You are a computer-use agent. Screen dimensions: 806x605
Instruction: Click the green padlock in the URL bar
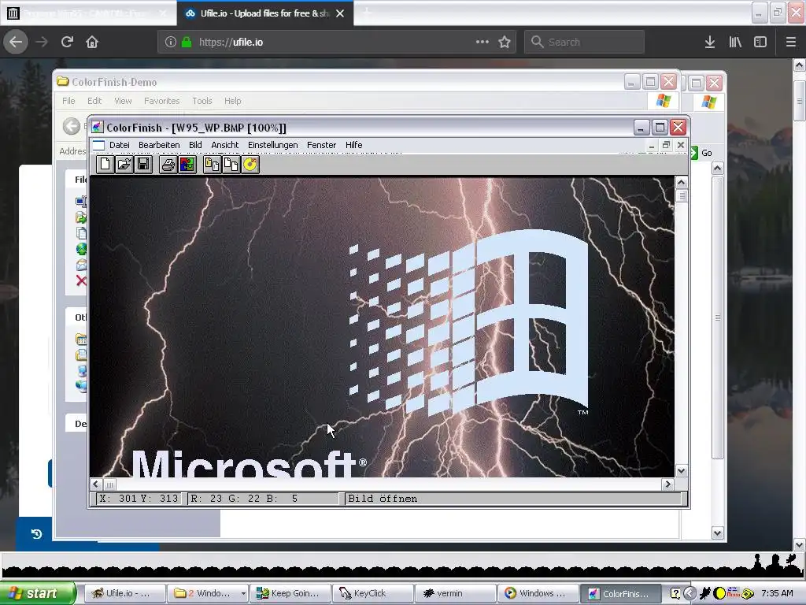pyautogui.click(x=187, y=42)
